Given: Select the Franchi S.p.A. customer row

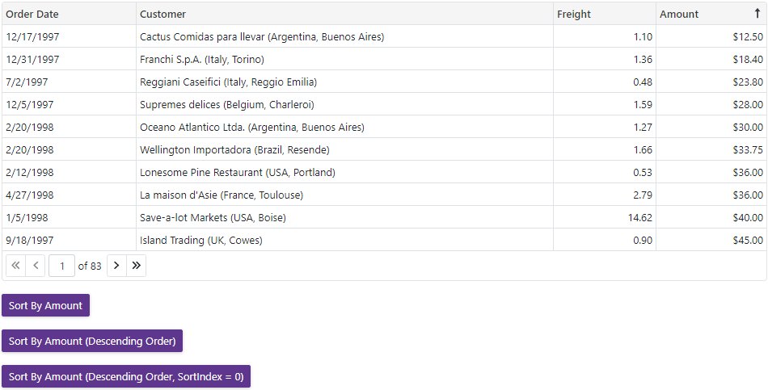Looking at the screenshot, I should point(202,59).
